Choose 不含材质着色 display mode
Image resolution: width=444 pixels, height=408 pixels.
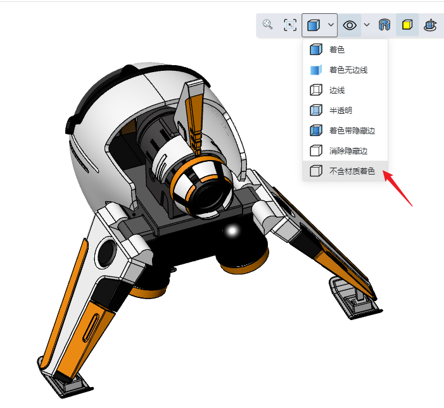(x=345, y=171)
